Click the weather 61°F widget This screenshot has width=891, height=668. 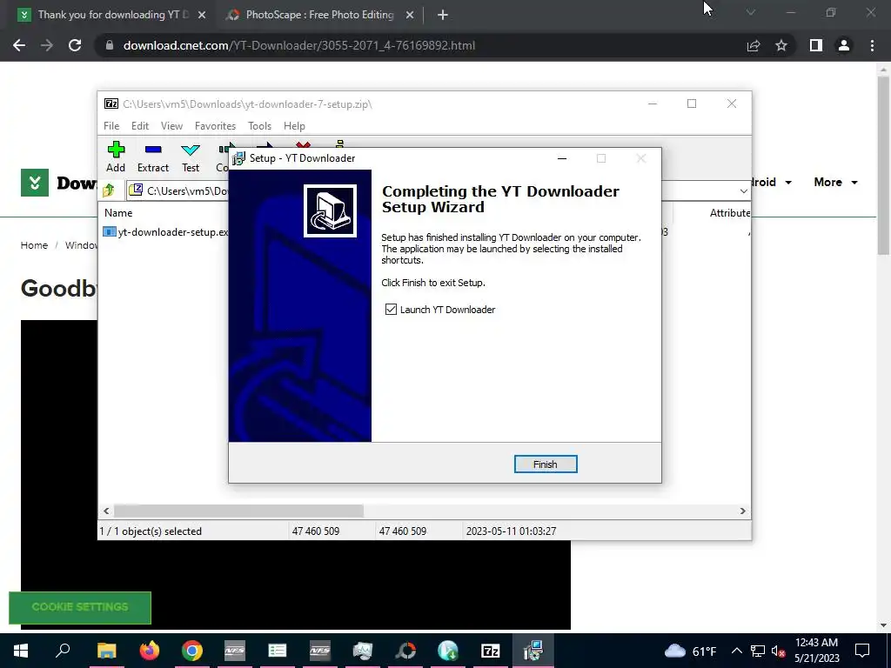(690, 651)
